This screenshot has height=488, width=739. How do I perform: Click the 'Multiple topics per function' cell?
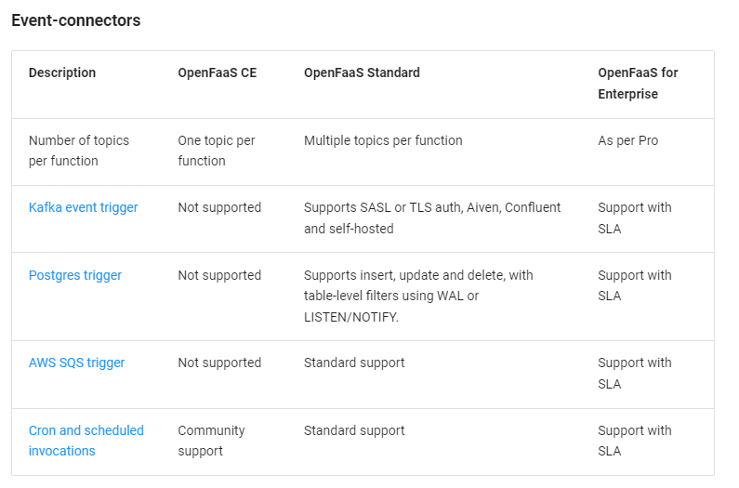[383, 140]
